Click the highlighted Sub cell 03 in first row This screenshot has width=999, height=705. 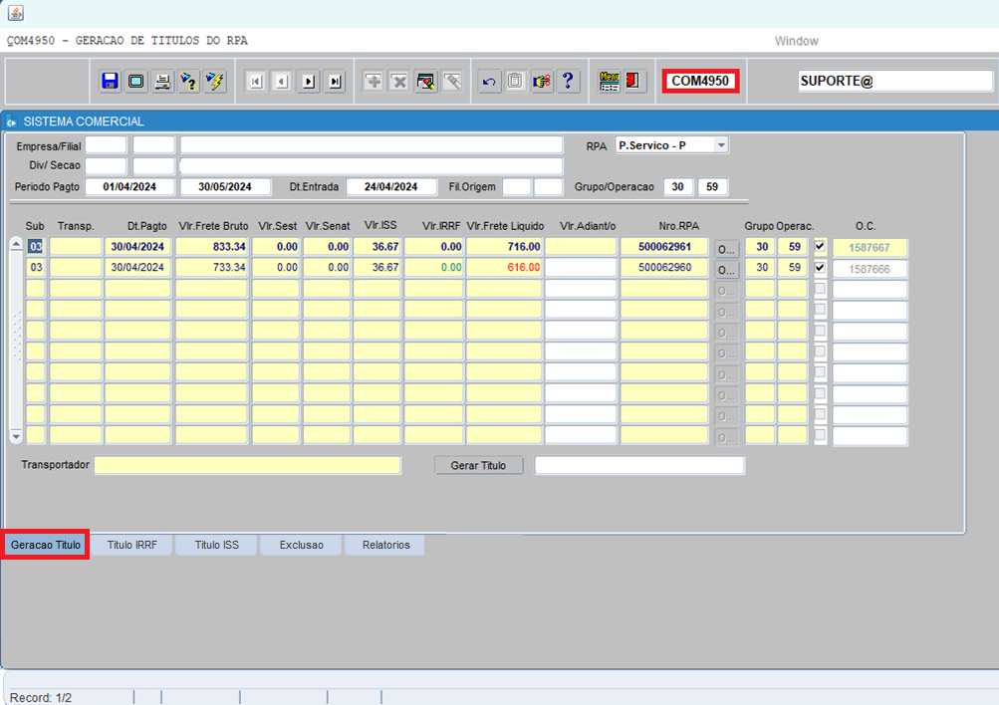click(36, 247)
